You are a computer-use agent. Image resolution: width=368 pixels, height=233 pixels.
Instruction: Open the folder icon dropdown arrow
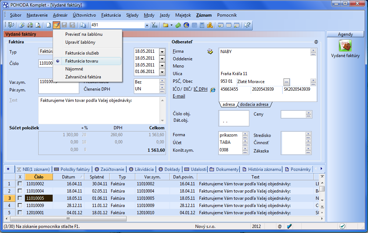tap(172, 25)
